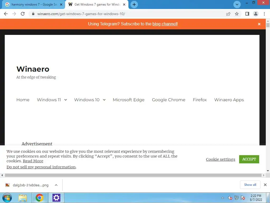This screenshot has width=270, height=203.
Task: Click the muted volume tray icon
Action: click(230, 198)
